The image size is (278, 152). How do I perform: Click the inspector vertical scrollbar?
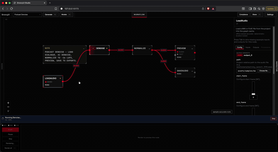point(274,50)
